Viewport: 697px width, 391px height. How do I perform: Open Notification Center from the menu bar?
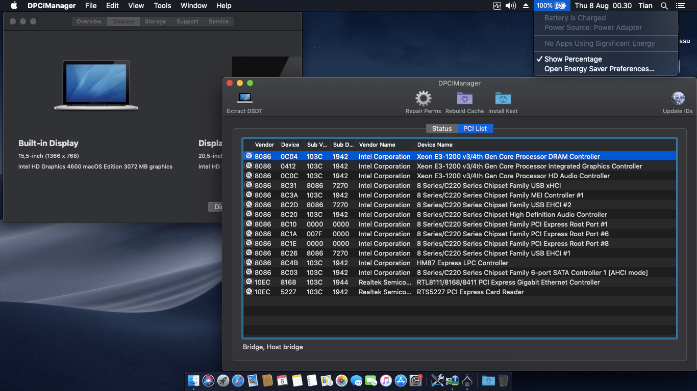coord(680,6)
